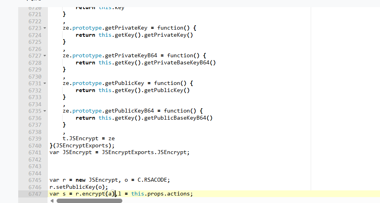Place cursor on getPublicKeyB64 function definition

click(x=129, y=111)
